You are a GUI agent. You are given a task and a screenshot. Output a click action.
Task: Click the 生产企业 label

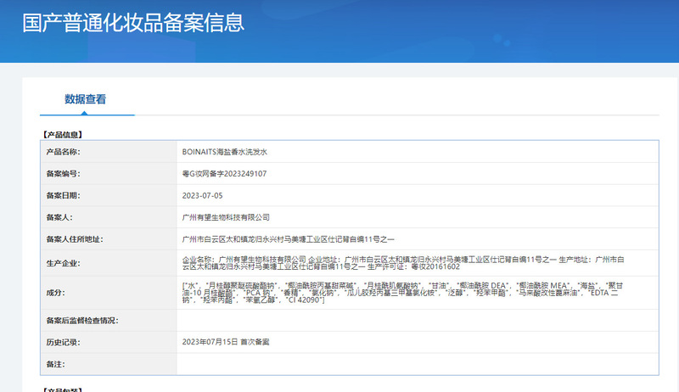(63, 263)
